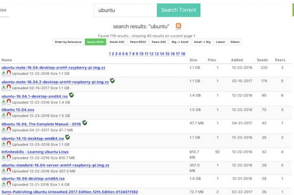Open ubuntu-mate-16.04.2-desktop-armhf-raspberry-pi.img.xz link
294x195 pixels.
55,82
